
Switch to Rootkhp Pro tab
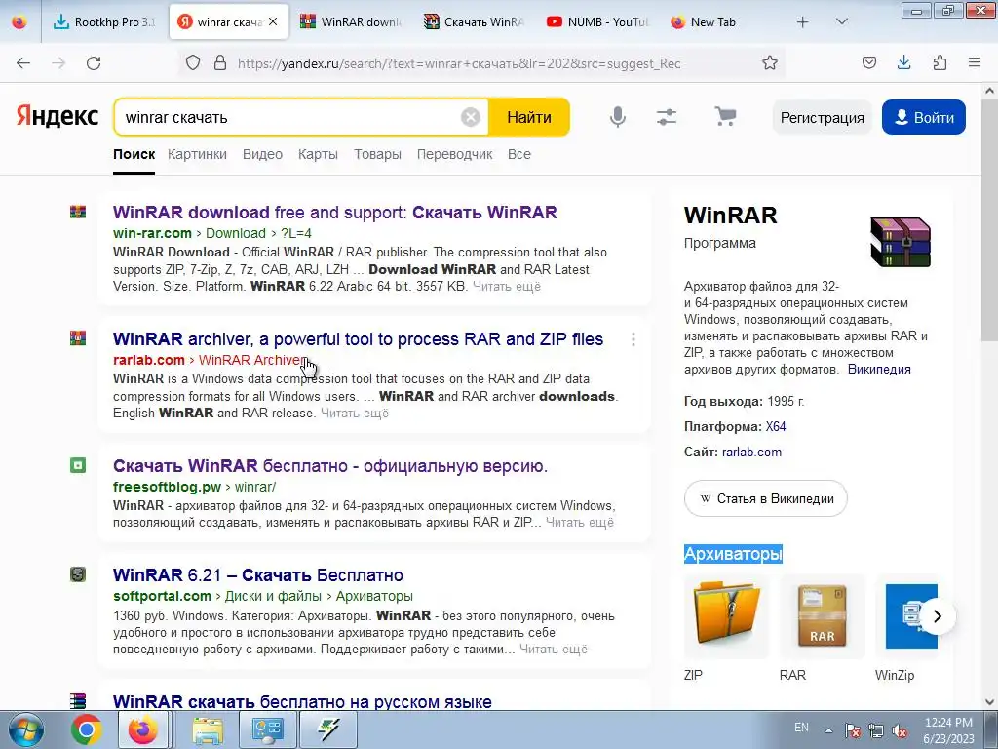point(104,21)
